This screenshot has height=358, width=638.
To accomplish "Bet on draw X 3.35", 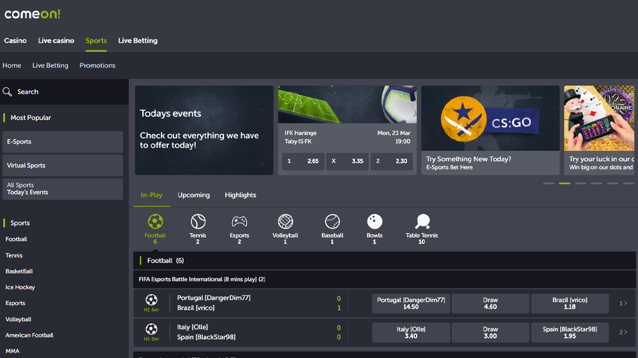I will [348, 161].
